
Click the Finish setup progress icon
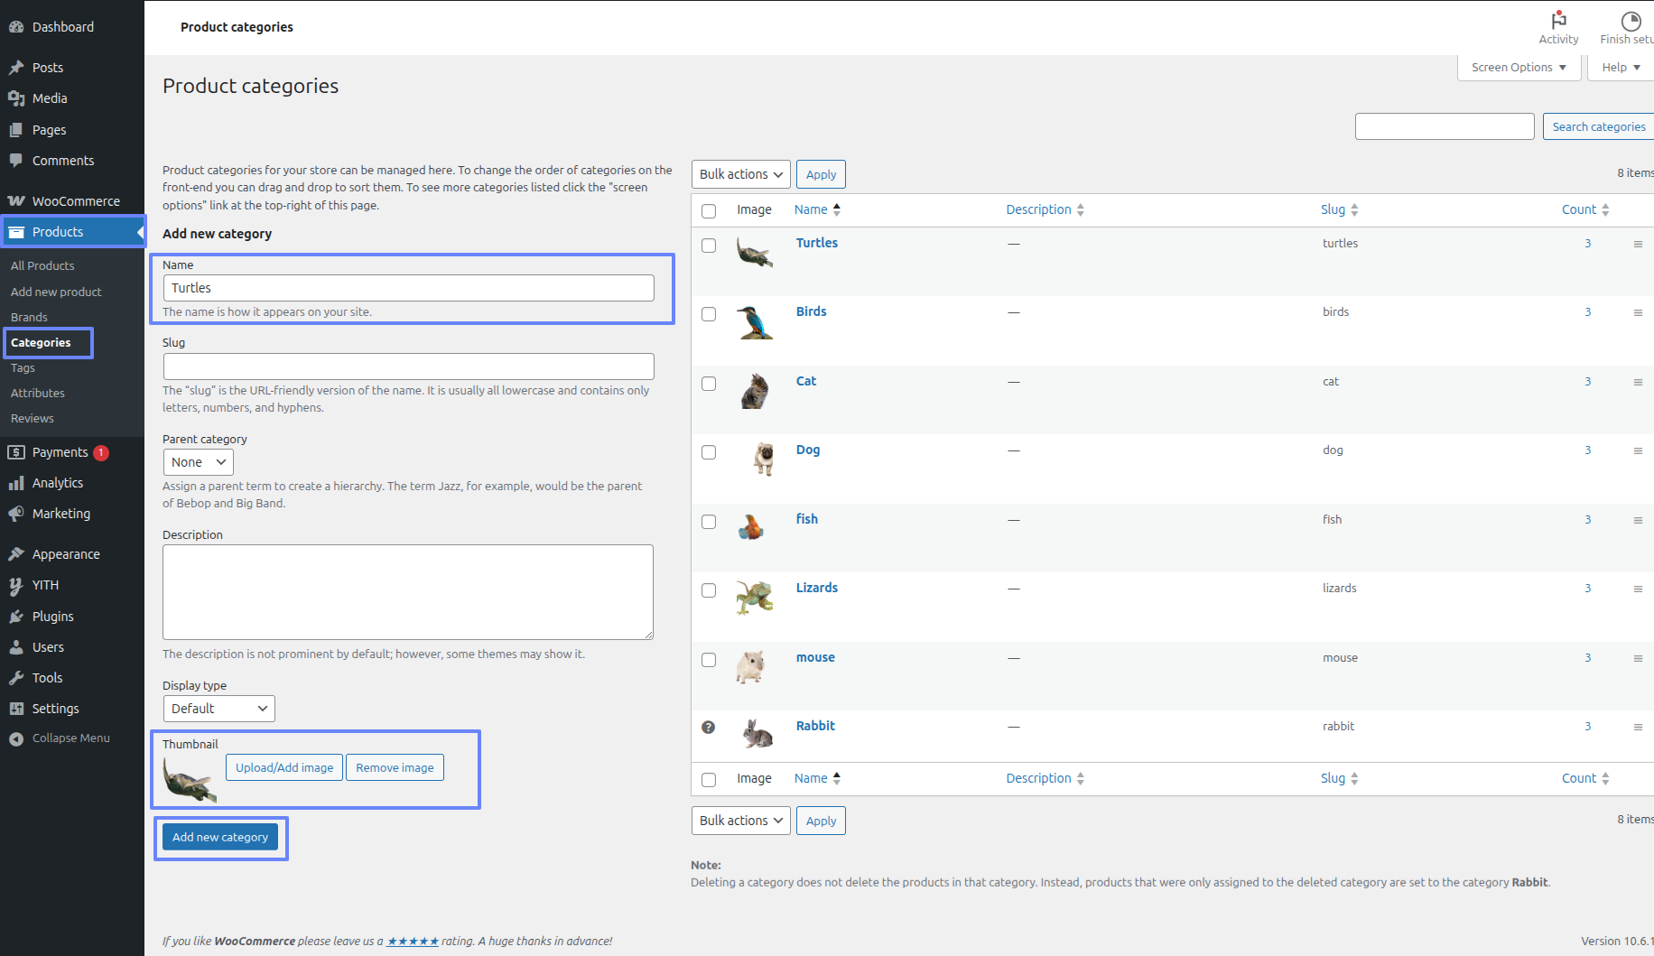[1631, 21]
